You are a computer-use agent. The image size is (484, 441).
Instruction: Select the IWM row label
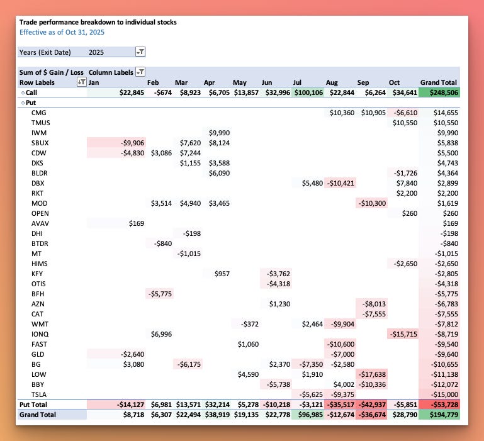pos(39,133)
